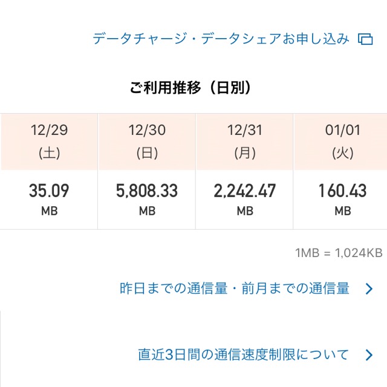Click the (日) weekday label
This screenshot has width=387, height=387.
click(147, 153)
